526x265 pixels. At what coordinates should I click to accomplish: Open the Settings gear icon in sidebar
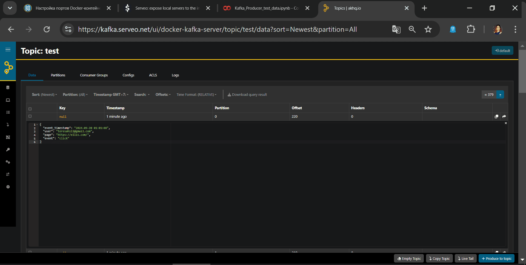8,187
